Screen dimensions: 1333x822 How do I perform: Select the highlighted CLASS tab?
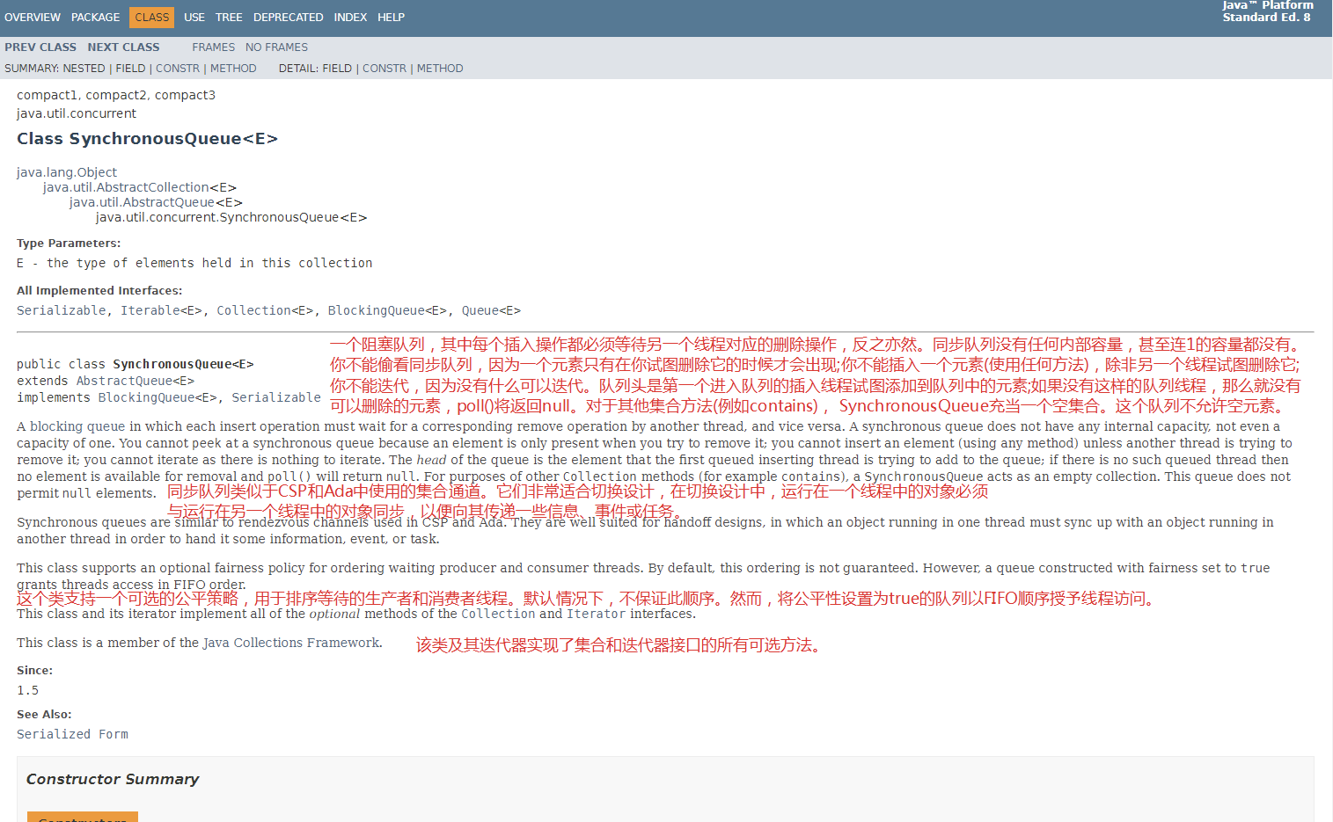(151, 18)
